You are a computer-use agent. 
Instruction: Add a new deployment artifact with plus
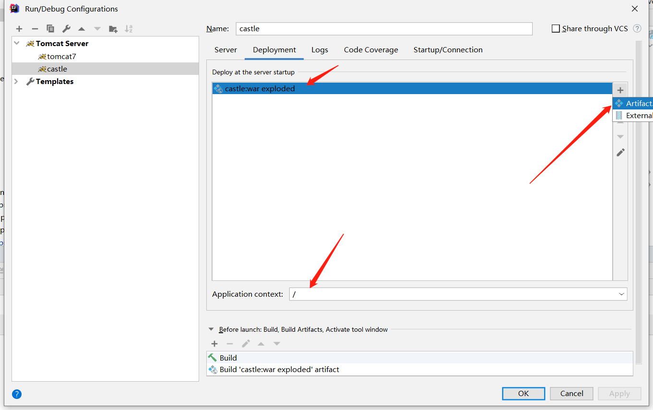pyautogui.click(x=620, y=90)
